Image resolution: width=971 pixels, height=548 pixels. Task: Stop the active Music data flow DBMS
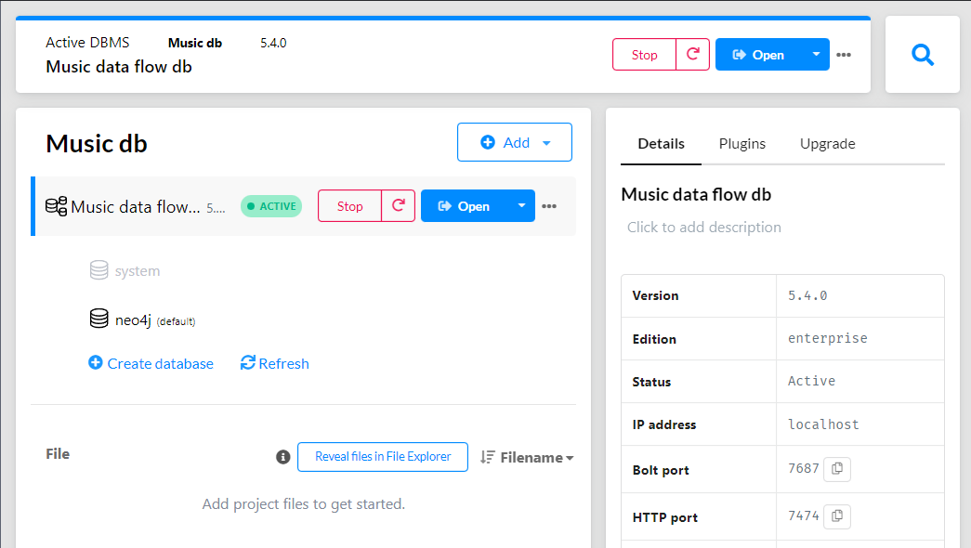tap(349, 205)
